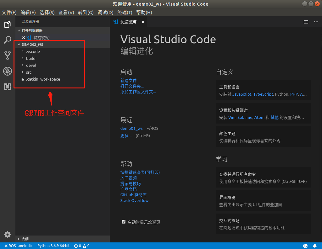Image resolution: width=322 pixels, height=249 pixels.
Task: Click the errors and warnings indicator
Action: [82, 246]
